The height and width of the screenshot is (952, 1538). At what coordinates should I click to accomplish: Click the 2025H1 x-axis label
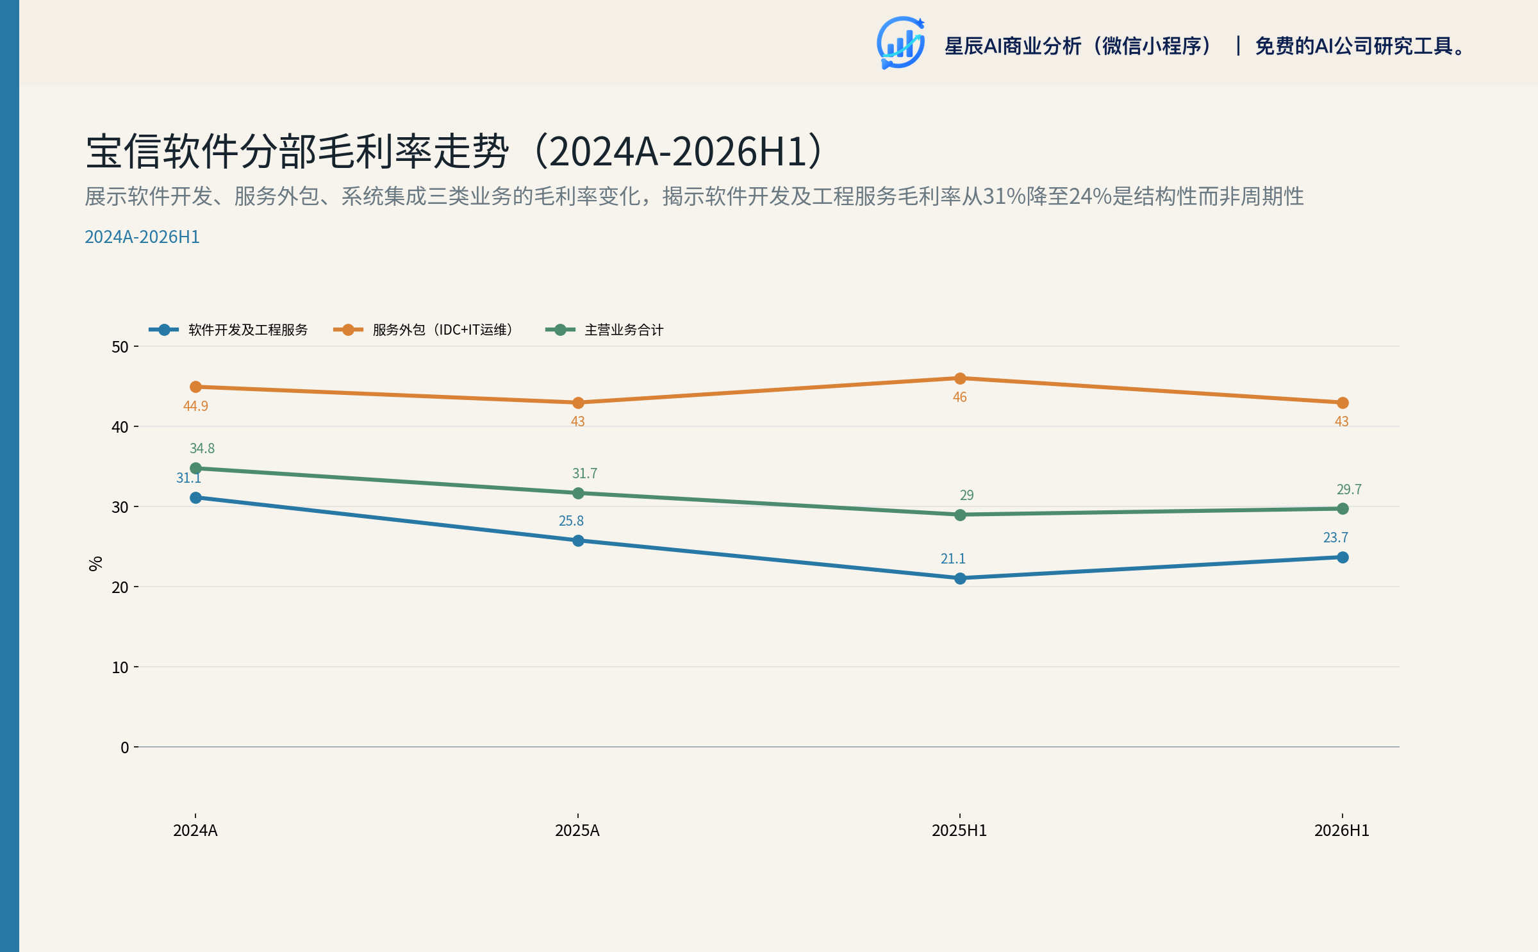959,831
